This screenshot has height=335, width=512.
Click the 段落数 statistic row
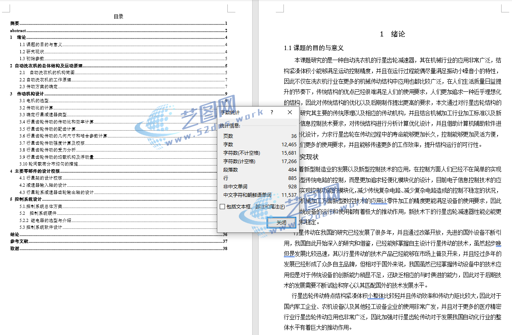pyautogui.click(x=260, y=170)
